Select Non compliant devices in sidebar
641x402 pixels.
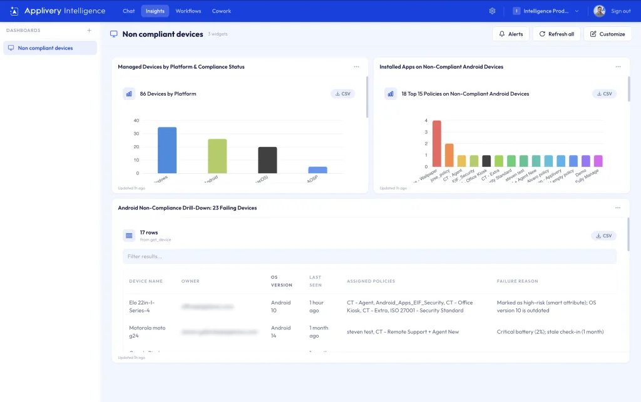(x=50, y=48)
